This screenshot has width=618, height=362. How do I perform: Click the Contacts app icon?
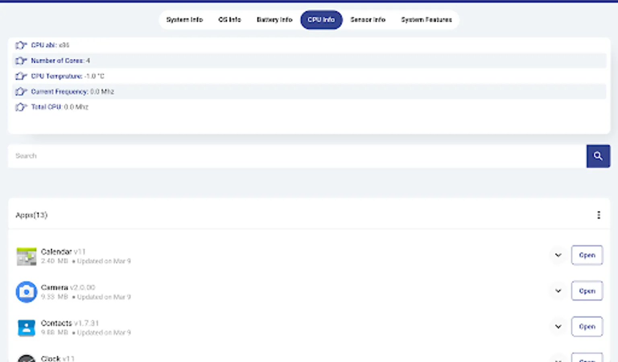pos(26,327)
